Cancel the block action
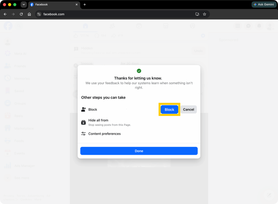Image resolution: width=278 pixels, height=204 pixels. click(188, 109)
